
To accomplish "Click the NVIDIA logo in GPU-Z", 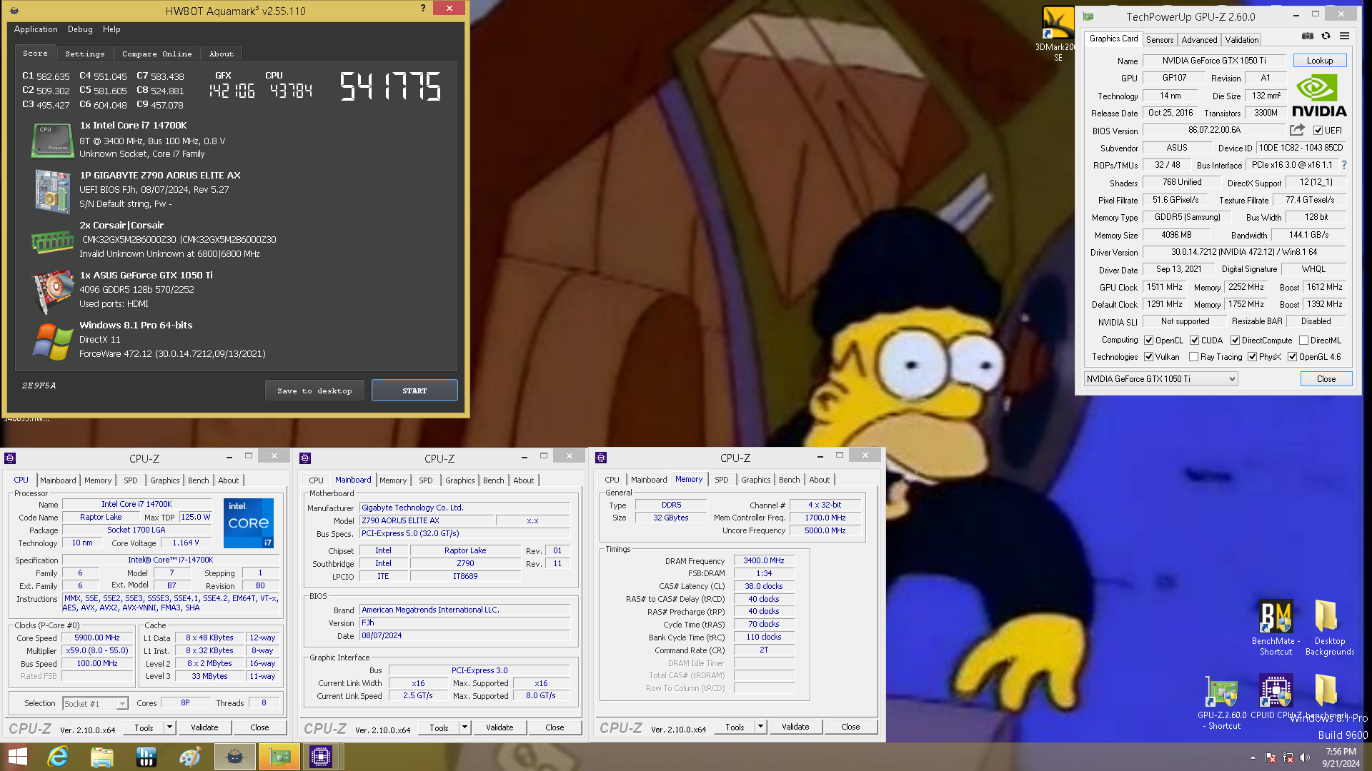I will [1319, 96].
